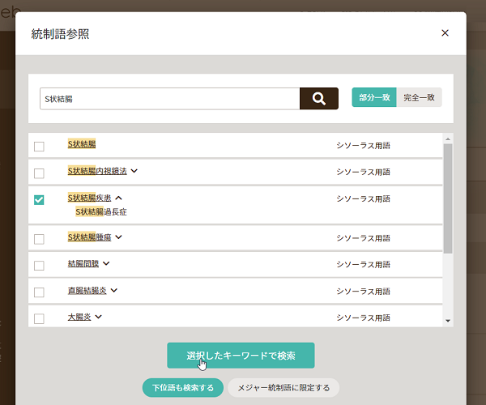
Task: Check the 大腸炎 checkbox
Action: coord(39,318)
